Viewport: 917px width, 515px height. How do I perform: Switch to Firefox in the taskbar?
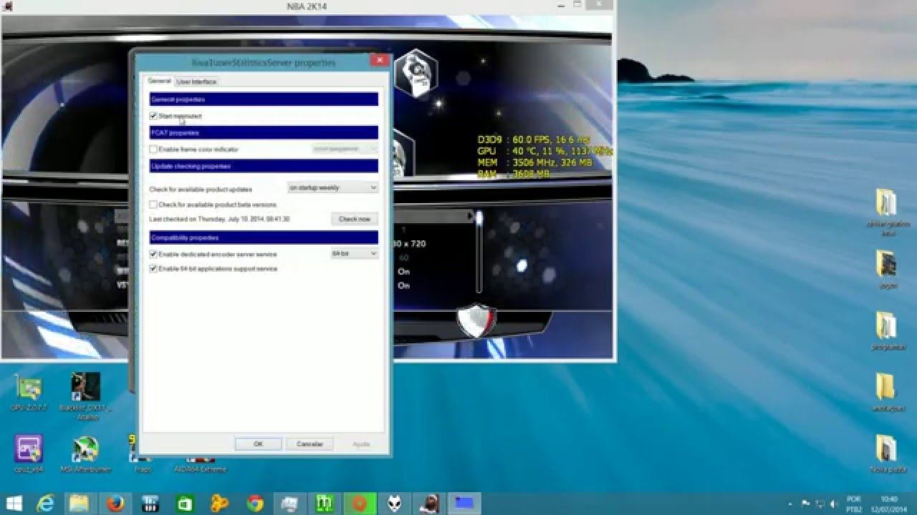tap(115, 504)
